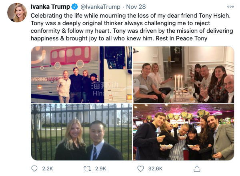Click the 2.2K reply count
The width and height of the screenshot is (240, 176).
tap(48, 169)
